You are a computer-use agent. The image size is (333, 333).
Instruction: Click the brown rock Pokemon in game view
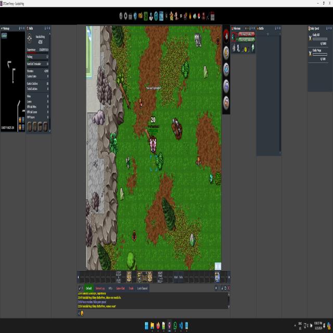click(x=177, y=129)
